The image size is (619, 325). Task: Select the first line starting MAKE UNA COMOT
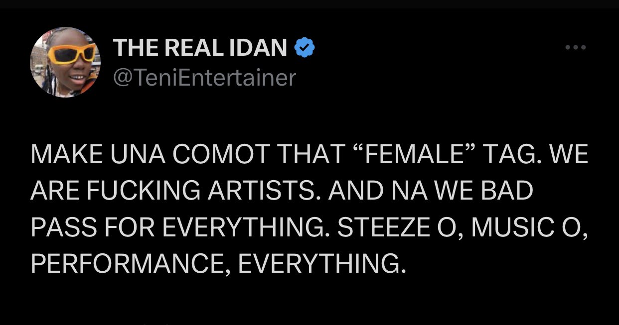pos(309,156)
